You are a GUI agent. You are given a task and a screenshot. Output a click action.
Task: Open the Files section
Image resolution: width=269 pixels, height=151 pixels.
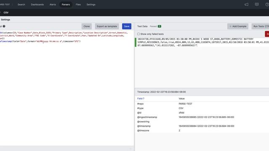(78, 5)
